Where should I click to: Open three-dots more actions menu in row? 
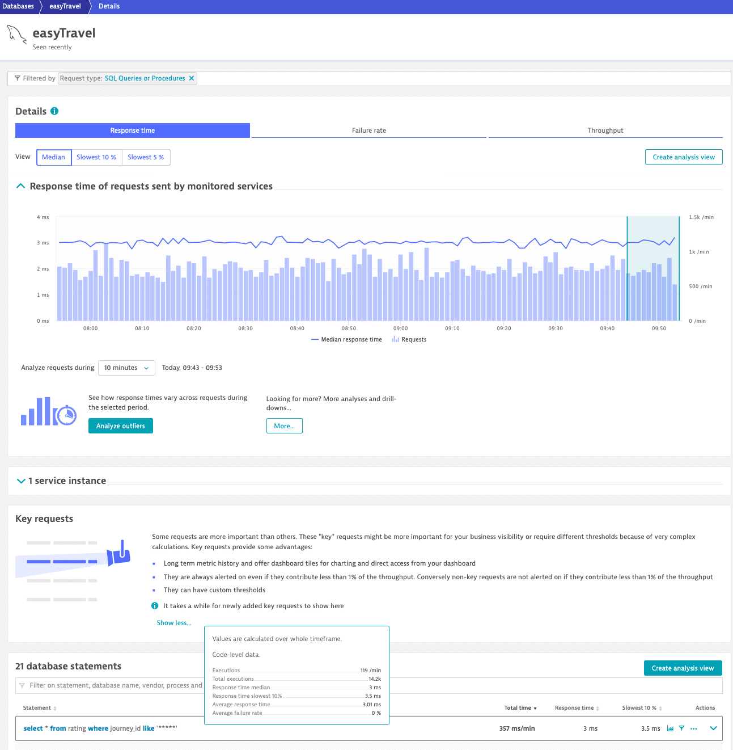(694, 728)
